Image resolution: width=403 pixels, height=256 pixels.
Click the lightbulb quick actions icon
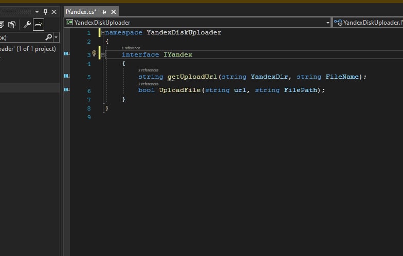(94, 53)
